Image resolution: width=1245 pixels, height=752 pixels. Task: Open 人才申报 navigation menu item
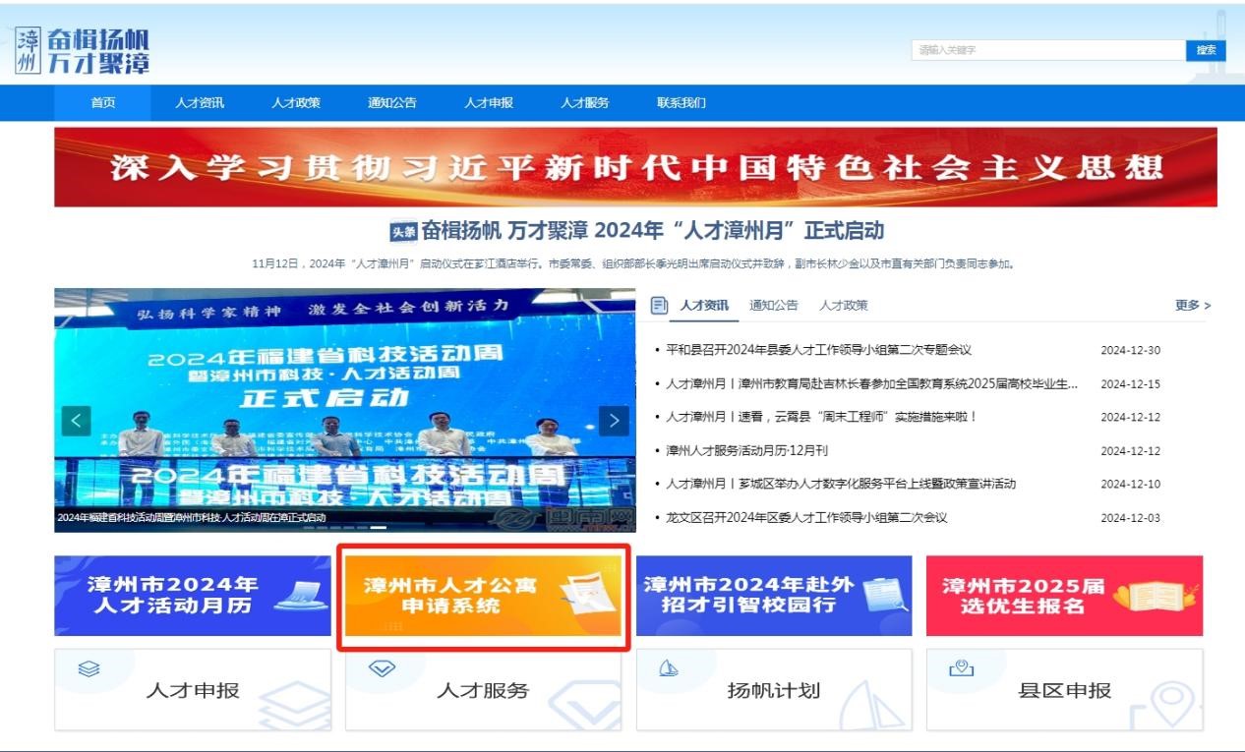click(489, 103)
